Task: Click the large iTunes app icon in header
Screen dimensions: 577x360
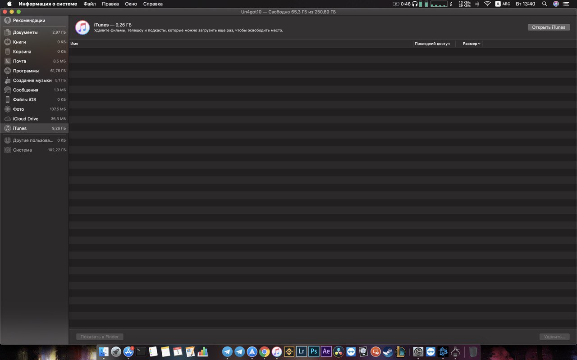Action: tap(82, 27)
